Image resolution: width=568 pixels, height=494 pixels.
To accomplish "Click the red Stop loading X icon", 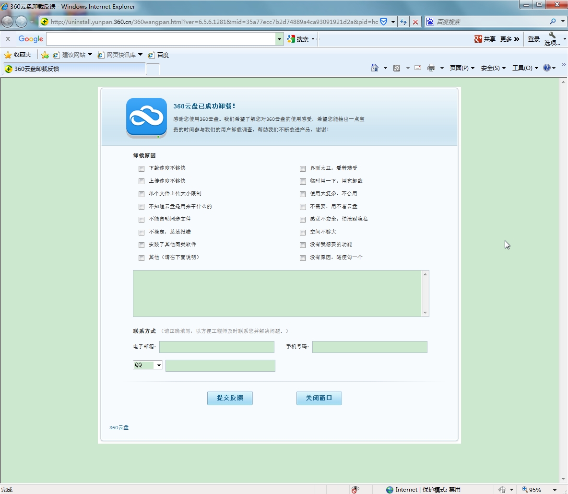I will [x=415, y=22].
